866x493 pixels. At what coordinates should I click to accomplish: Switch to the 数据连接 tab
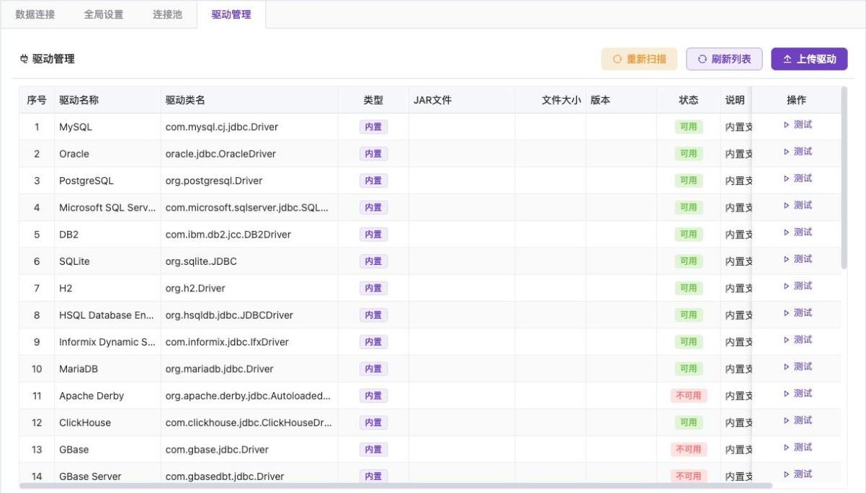coord(35,14)
